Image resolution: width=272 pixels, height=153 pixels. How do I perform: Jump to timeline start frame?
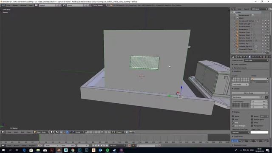(93, 145)
